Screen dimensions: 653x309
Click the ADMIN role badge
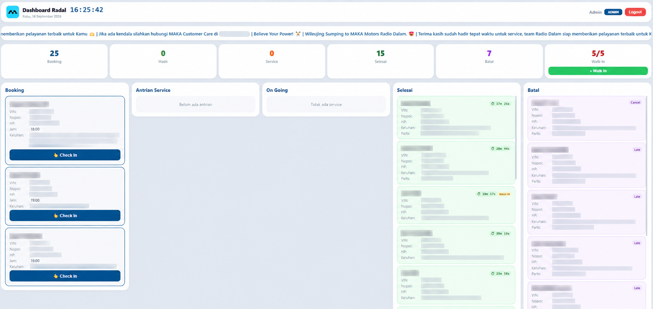(613, 12)
